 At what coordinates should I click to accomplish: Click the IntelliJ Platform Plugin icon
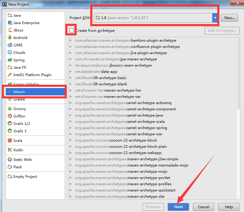(x=10, y=75)
